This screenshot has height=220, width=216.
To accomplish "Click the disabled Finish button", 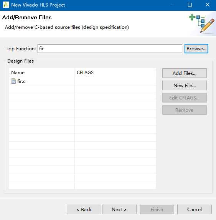I will [x=157, y=210].
